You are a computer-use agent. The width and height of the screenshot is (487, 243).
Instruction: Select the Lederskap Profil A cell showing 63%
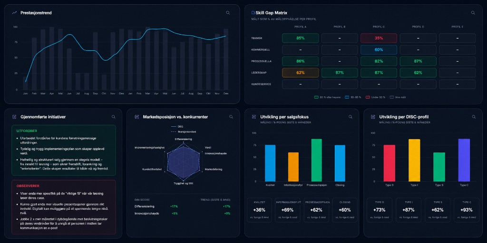301,73
